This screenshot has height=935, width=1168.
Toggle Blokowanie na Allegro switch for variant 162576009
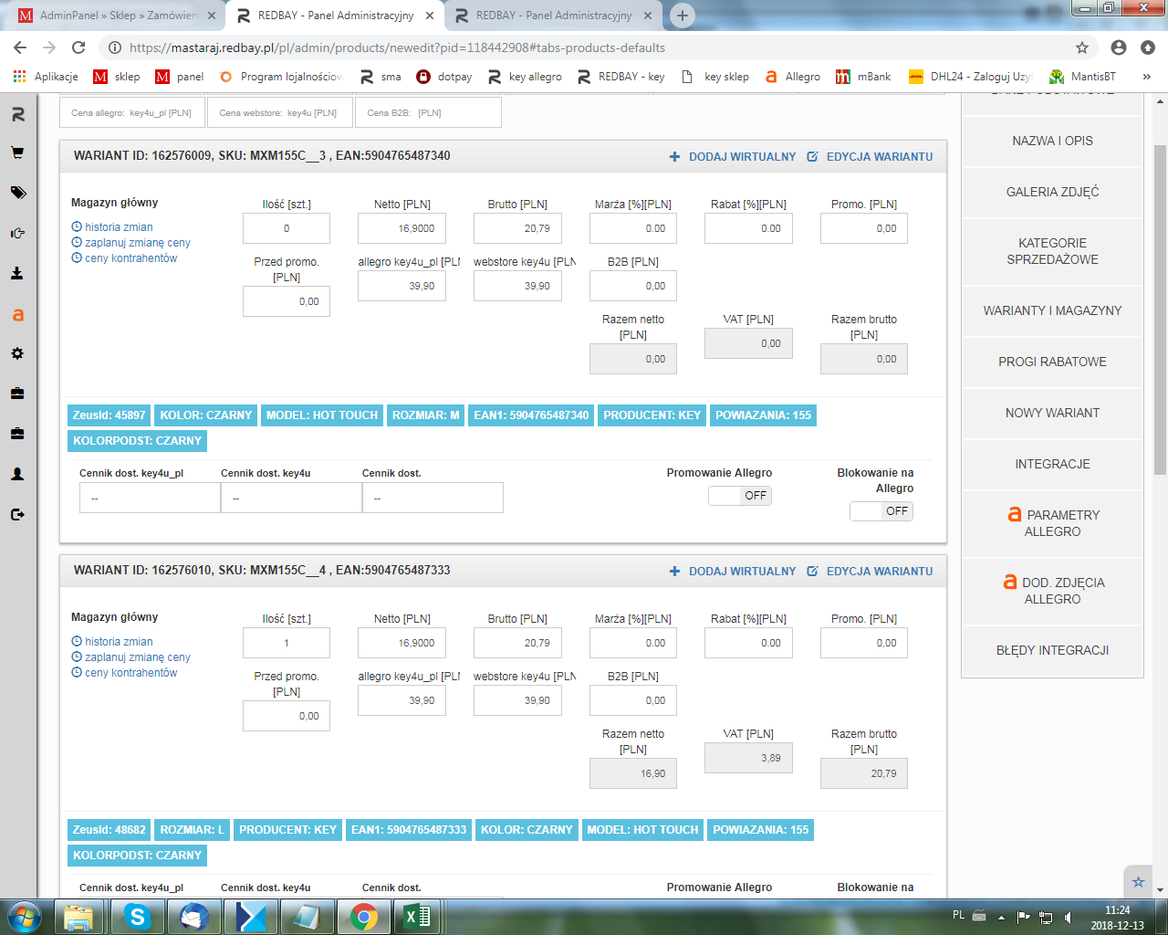881,511
